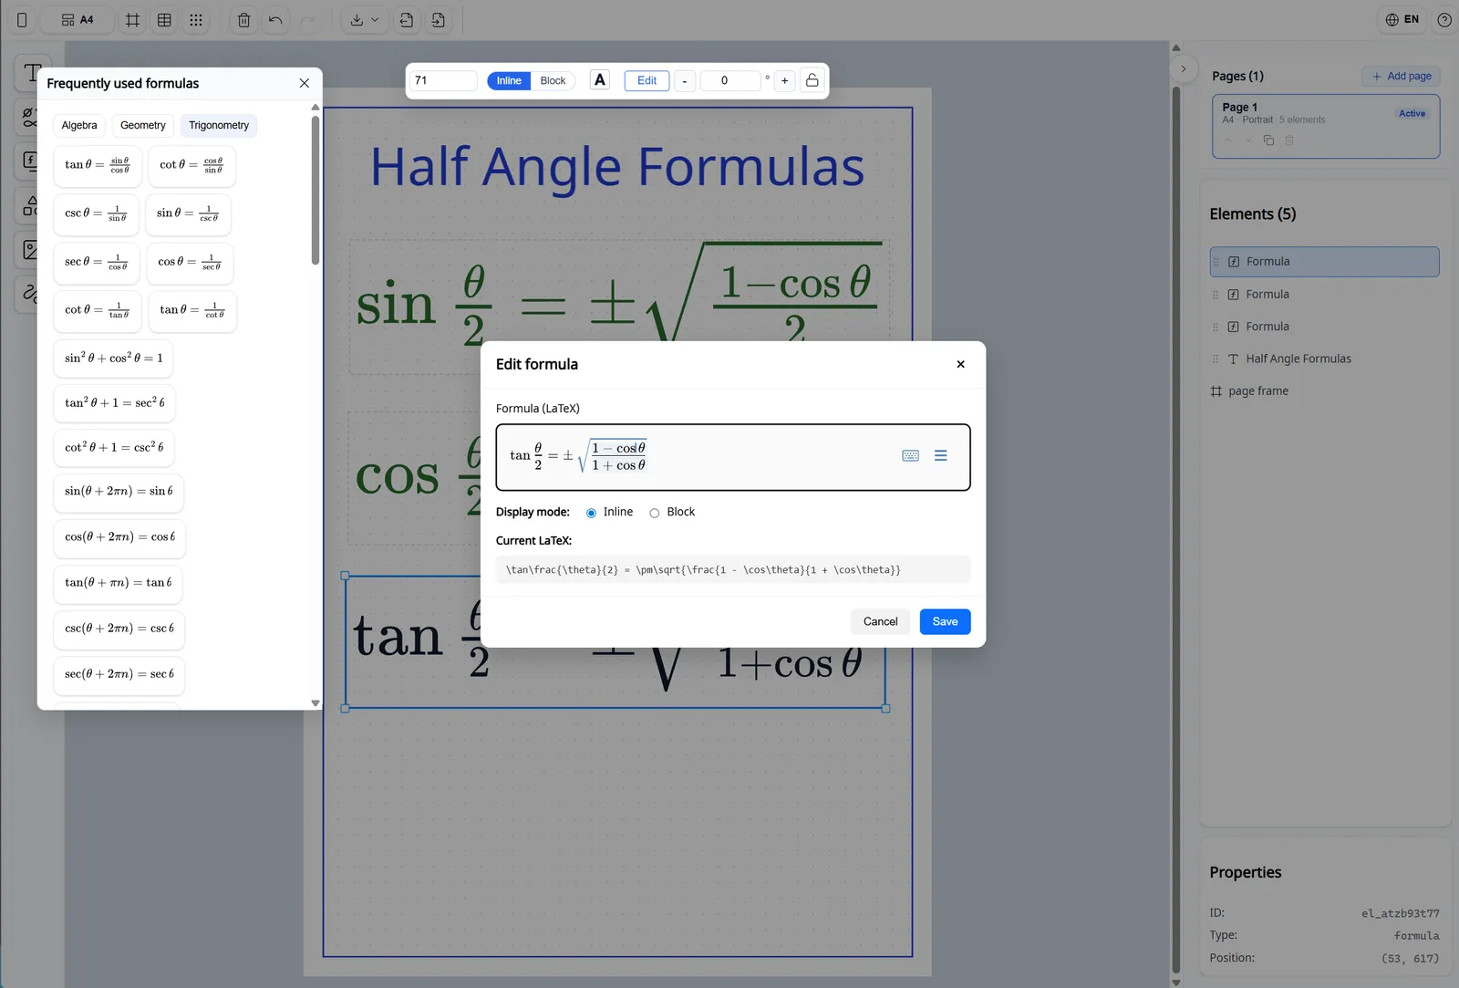The image size is (1459, 988).
Task: Open the Image tool in the sidebar
Action: (30, 249)
